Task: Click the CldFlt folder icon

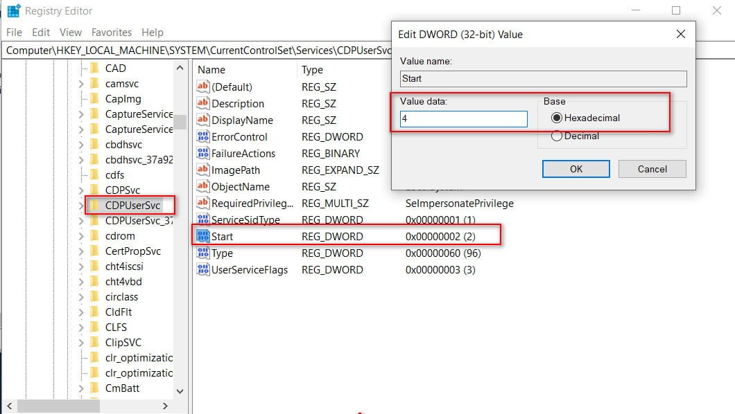Action: [x=94, y=312]
